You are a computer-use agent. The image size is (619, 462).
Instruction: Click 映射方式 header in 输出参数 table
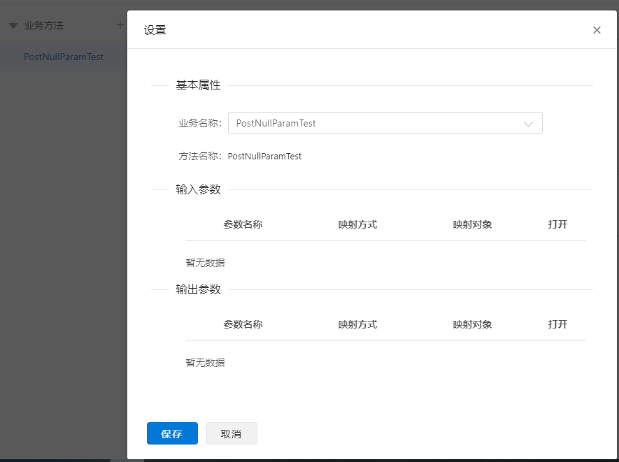coord(357,324)
